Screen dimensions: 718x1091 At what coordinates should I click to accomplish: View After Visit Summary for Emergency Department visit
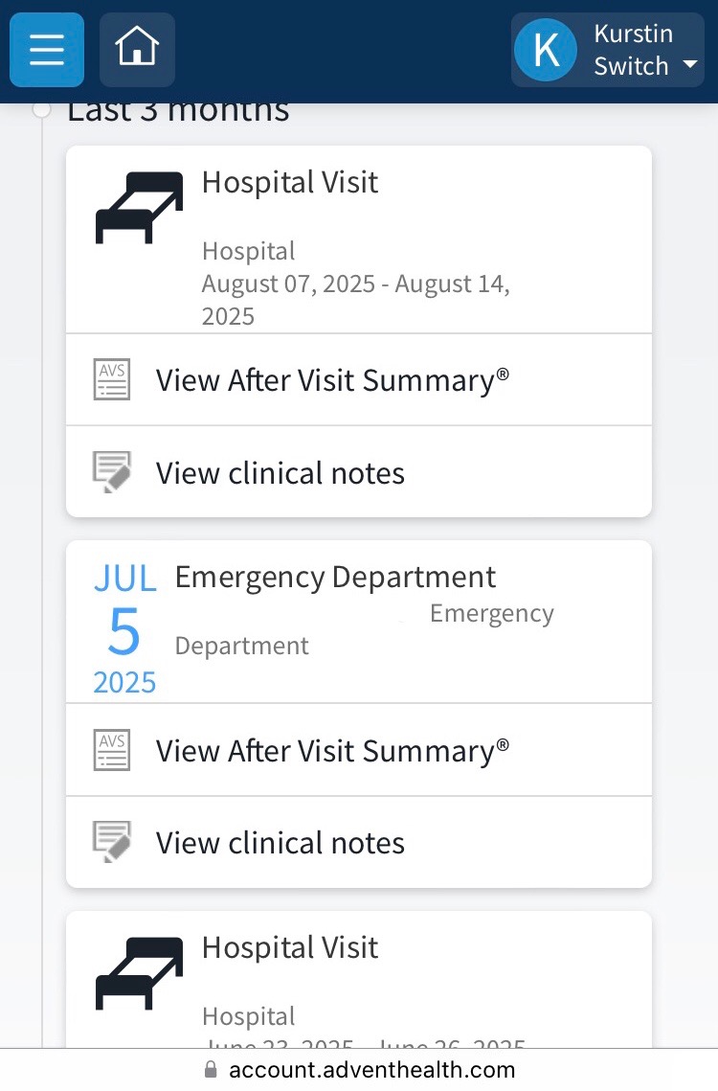click(332, 751)
